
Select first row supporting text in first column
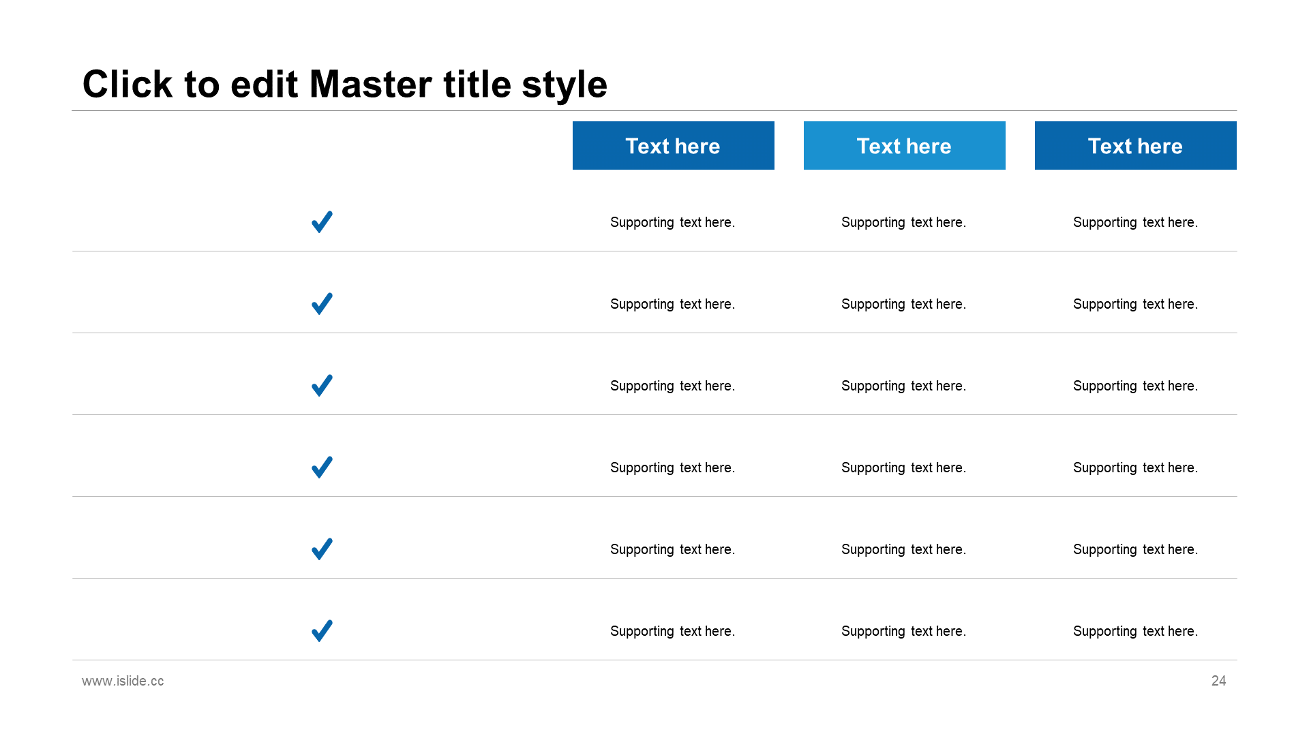[672, 222]
